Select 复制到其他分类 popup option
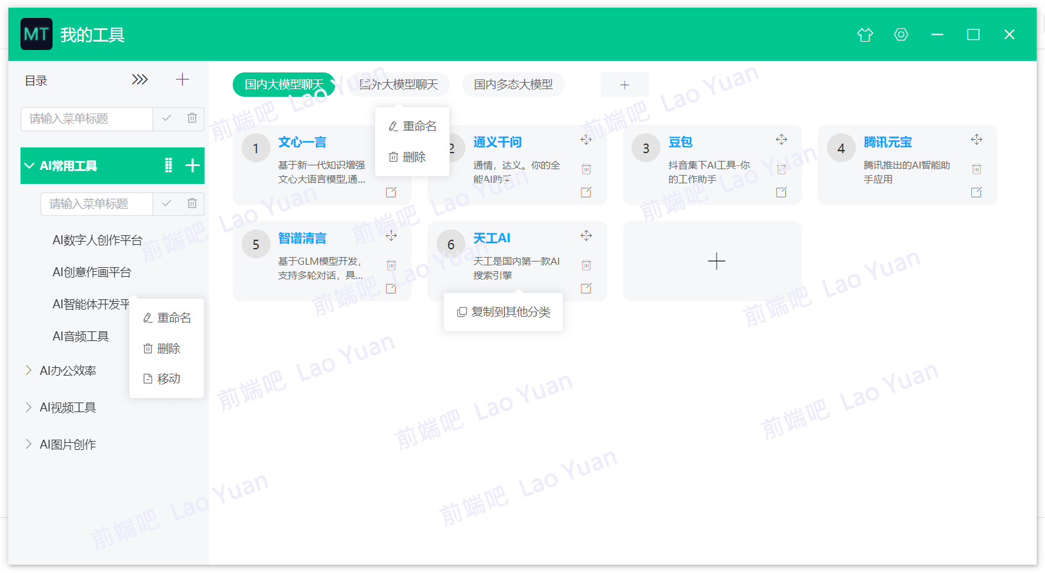This screenshot has width=1045, height=573. coord(503,312)
